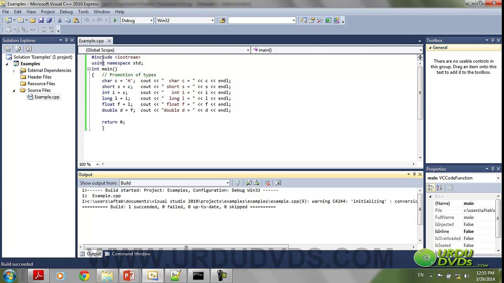This screenshot has height=283, width=504.
Task: Toggle auto-hide pin on Output panel
Action: coord(414,174)
